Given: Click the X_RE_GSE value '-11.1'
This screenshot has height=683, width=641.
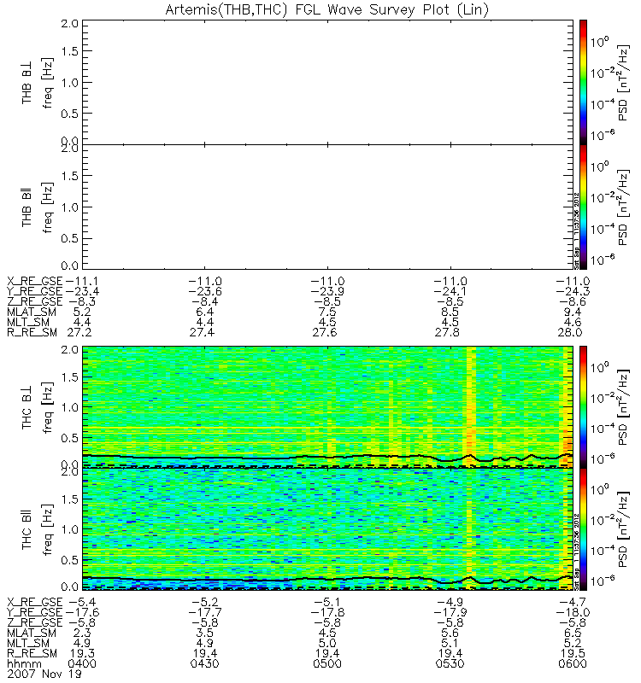Looking at the screenshot, I should click(x=81, y=282).
